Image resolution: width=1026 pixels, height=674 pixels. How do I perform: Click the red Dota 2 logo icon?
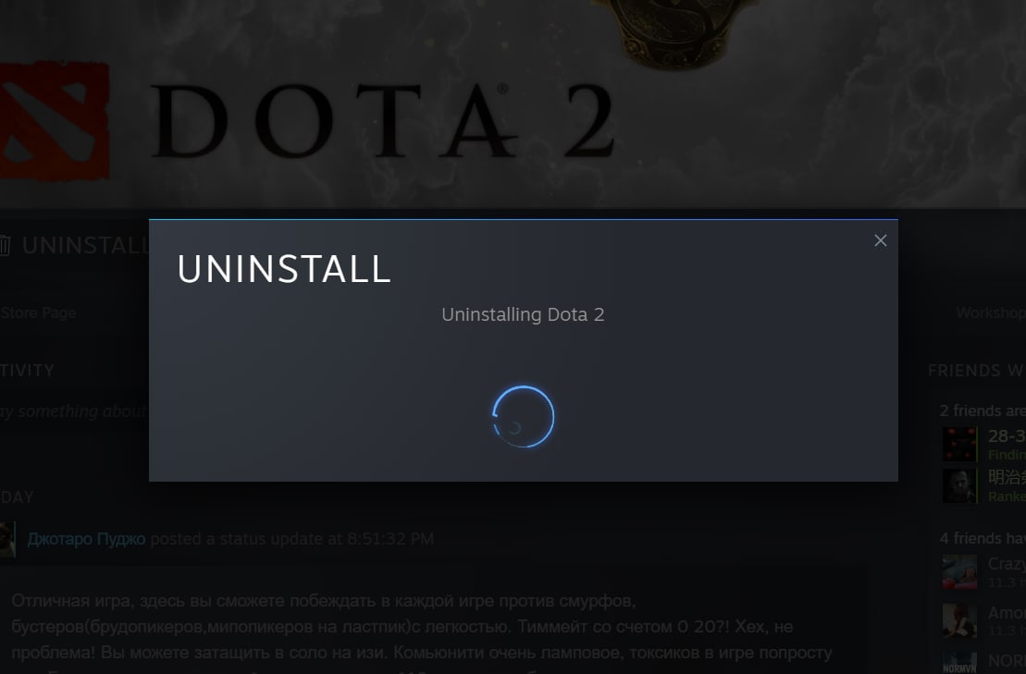click(x=54, y=120)
